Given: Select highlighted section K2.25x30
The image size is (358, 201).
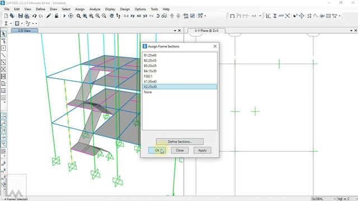Looking at the screenshot, I should (x=180, y=87).
